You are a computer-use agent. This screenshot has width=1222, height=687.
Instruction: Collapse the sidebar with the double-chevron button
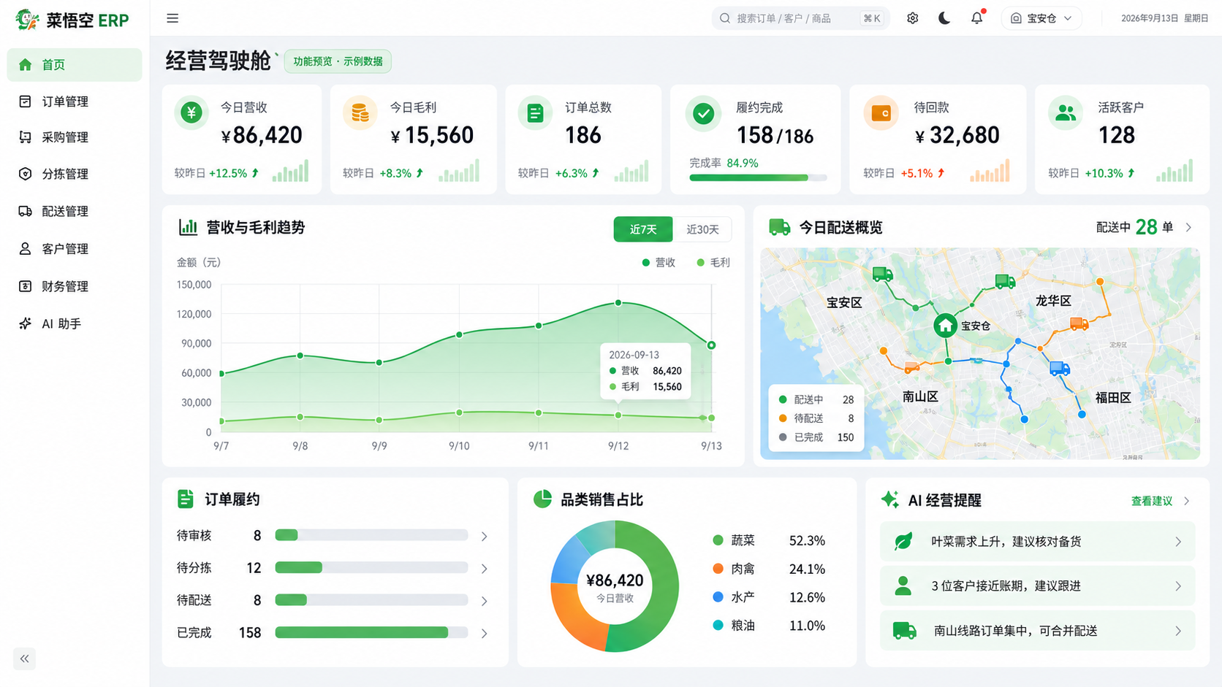24,659
